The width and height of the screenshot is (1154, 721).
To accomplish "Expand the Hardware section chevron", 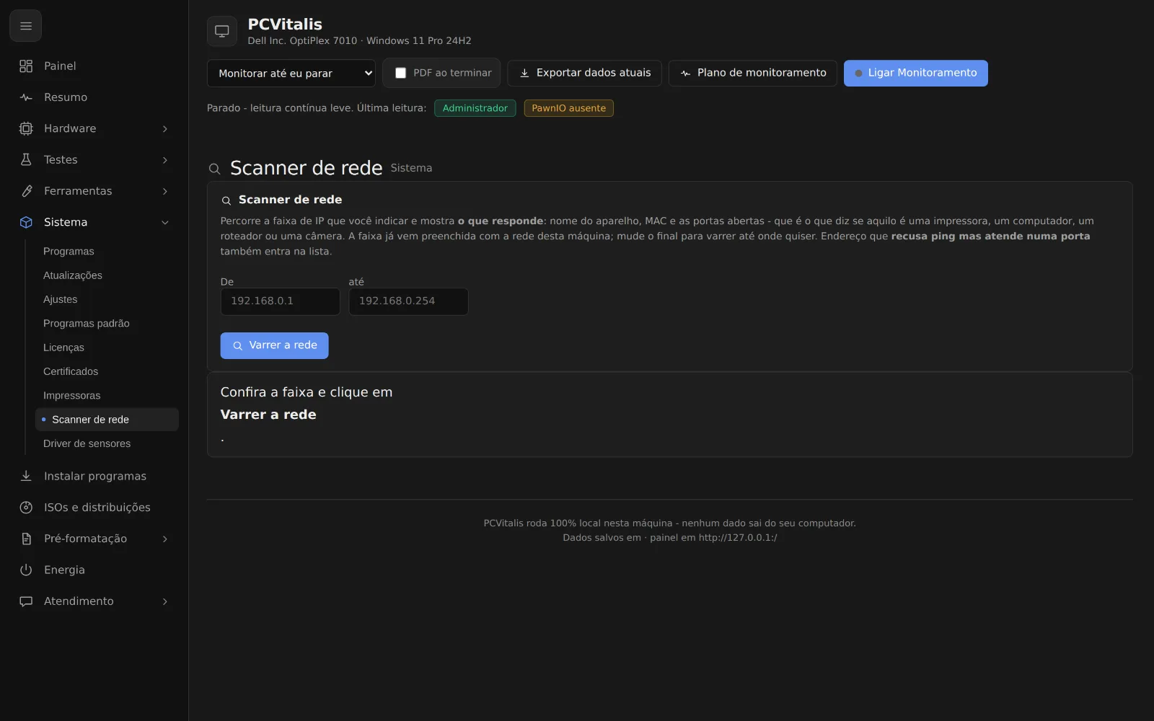I will pyautogui.click(x=165, y=128).
